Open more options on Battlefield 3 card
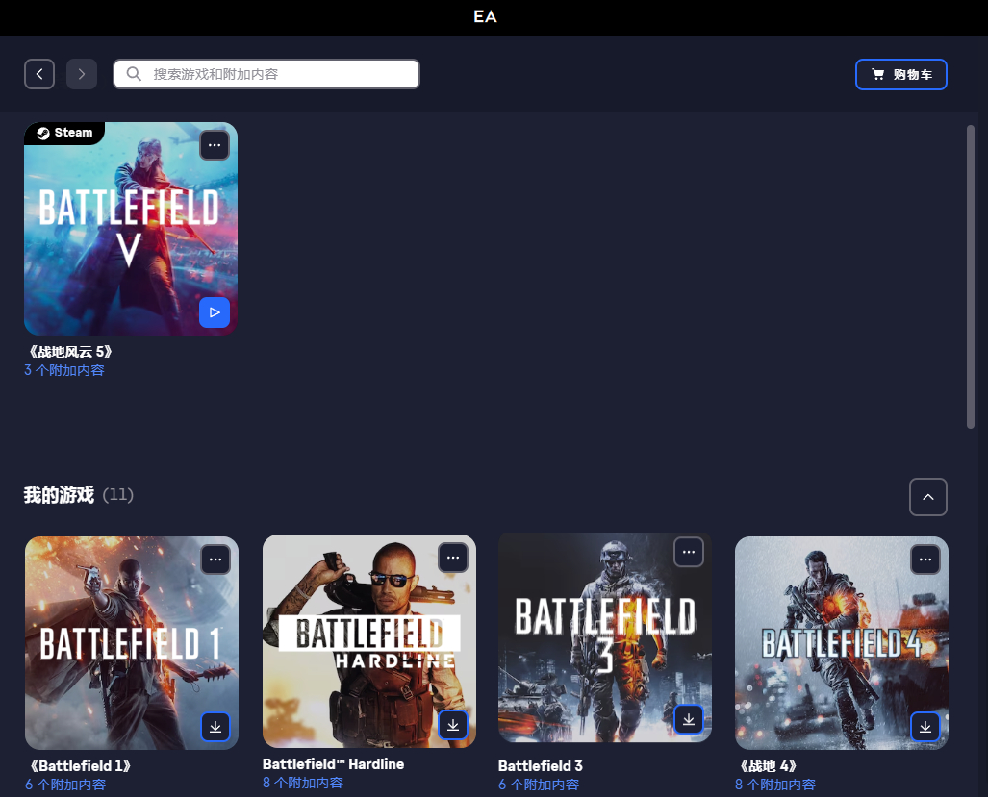Image resolution: width=988 pixels, height=797 pixels. [689, 552]
